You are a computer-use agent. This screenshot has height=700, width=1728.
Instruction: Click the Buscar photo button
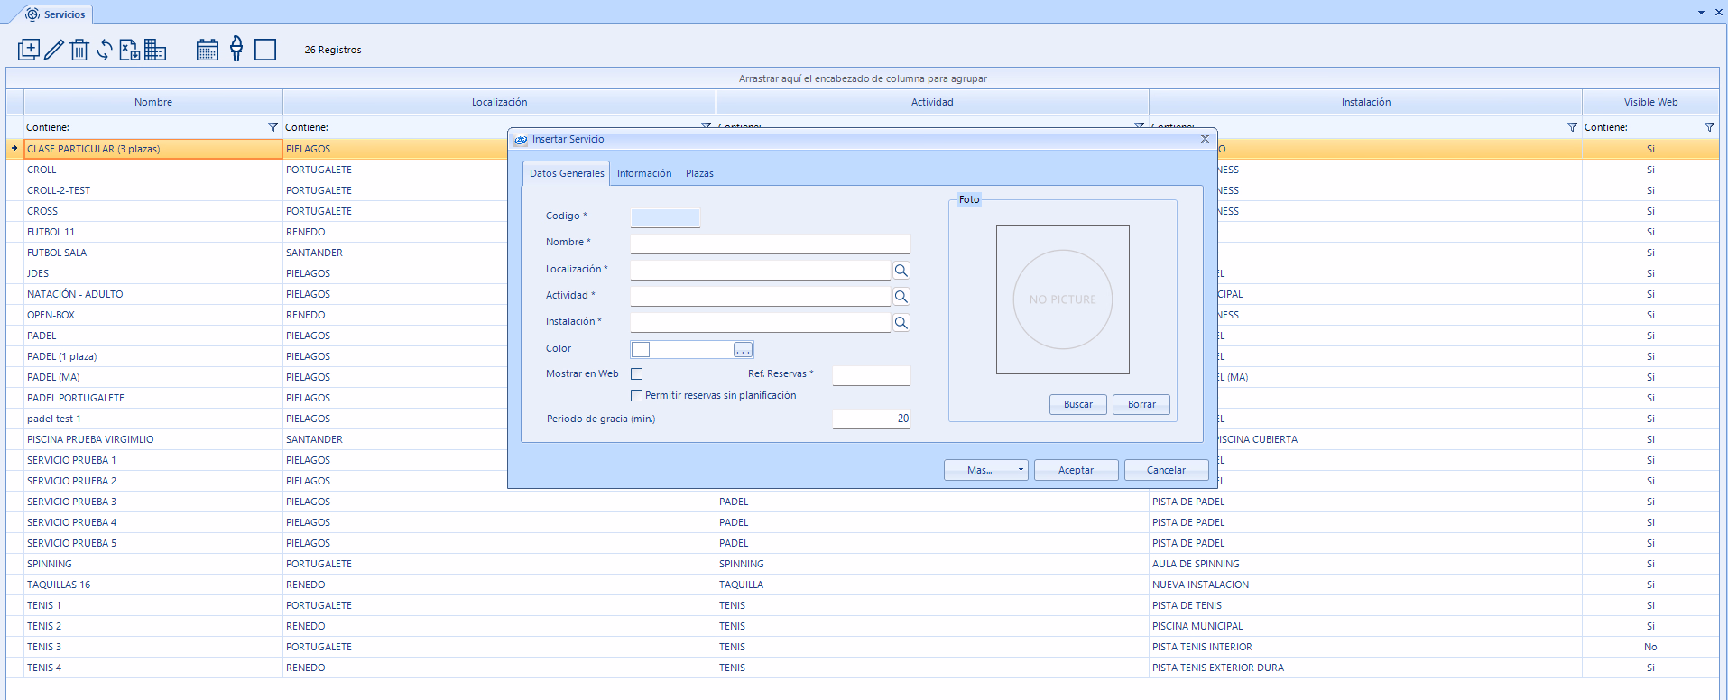click(x=1077, y=404)
